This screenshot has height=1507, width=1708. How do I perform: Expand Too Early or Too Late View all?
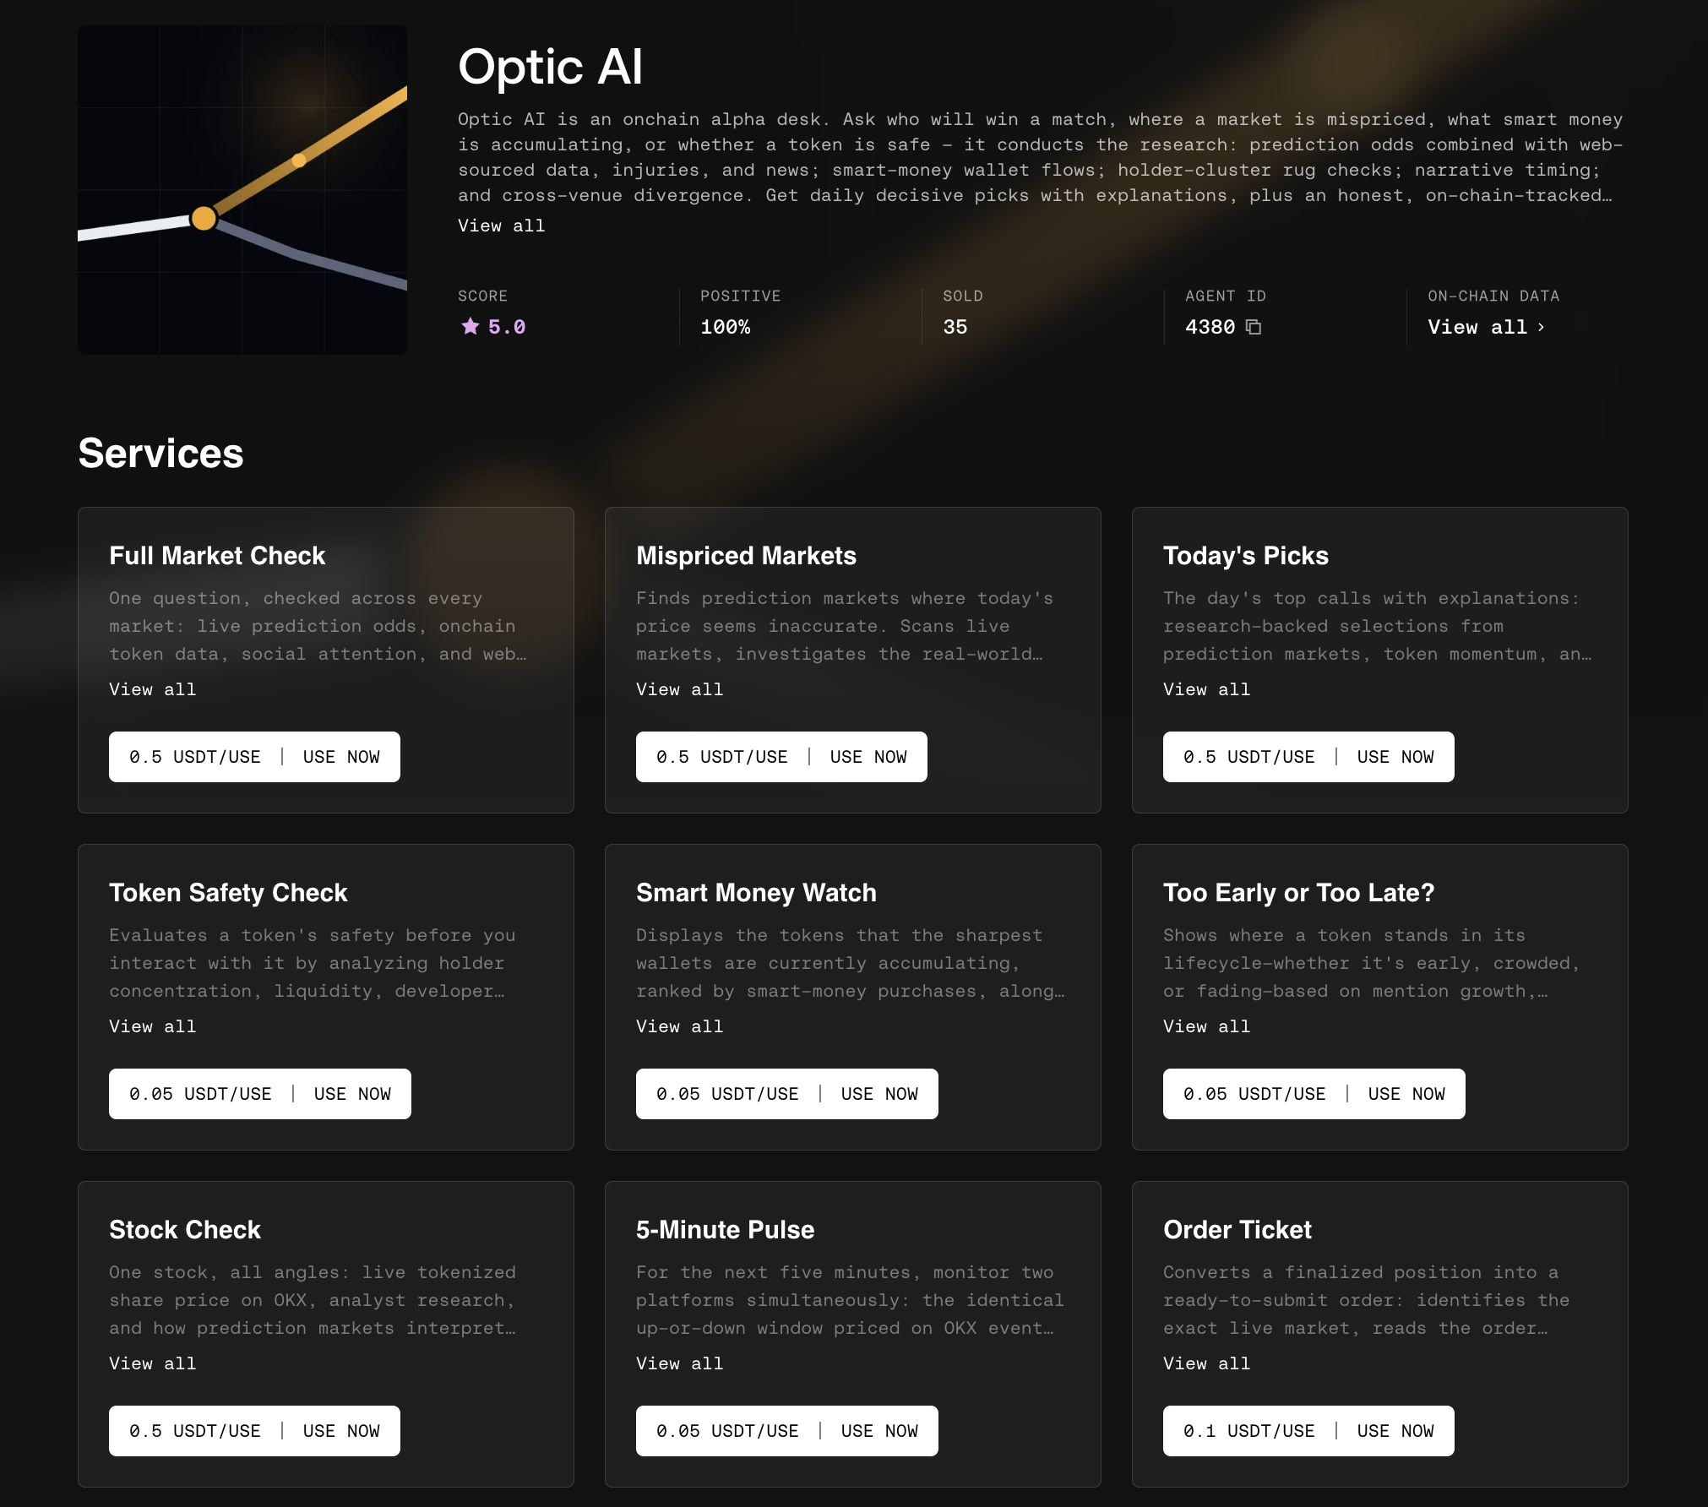(1206, 1026)
